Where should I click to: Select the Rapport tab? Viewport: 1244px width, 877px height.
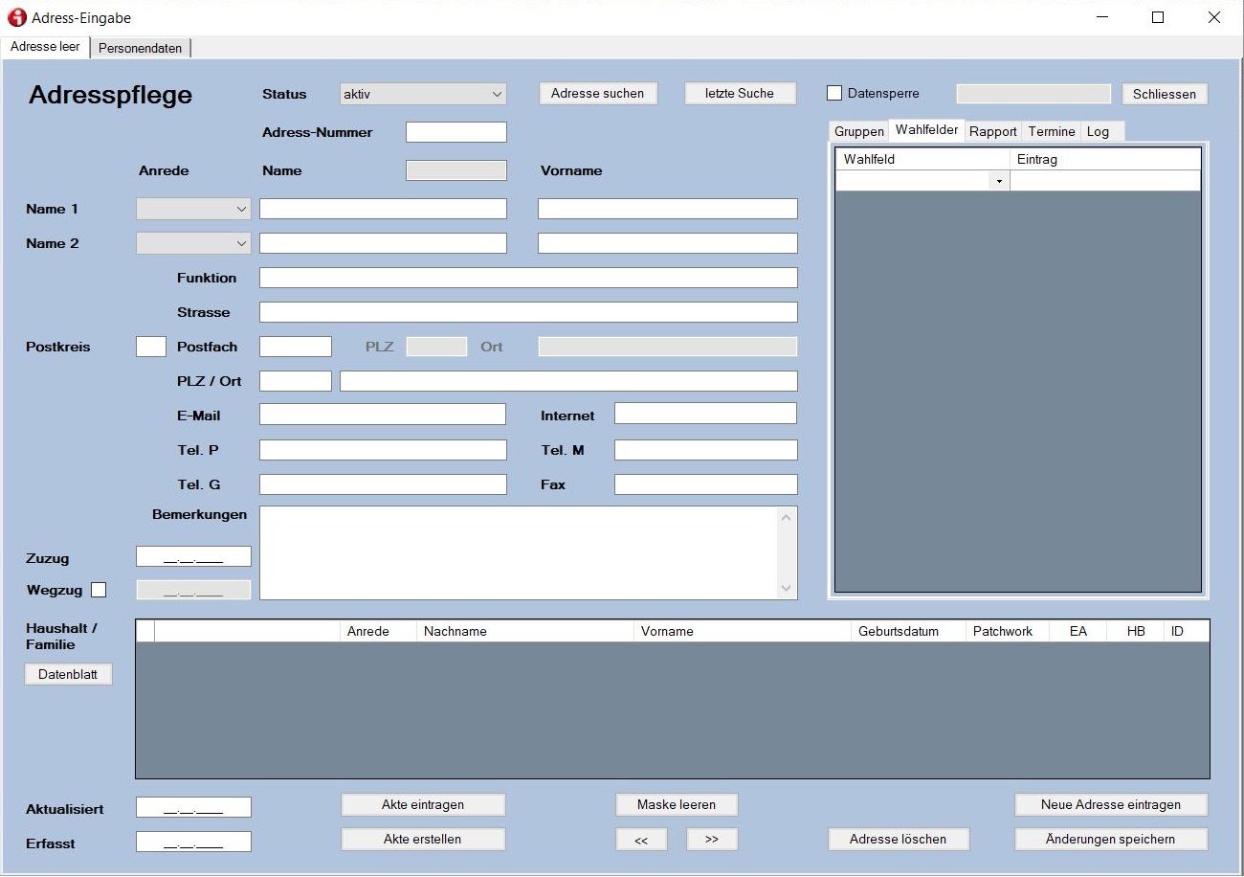click(x=992, y=131)
